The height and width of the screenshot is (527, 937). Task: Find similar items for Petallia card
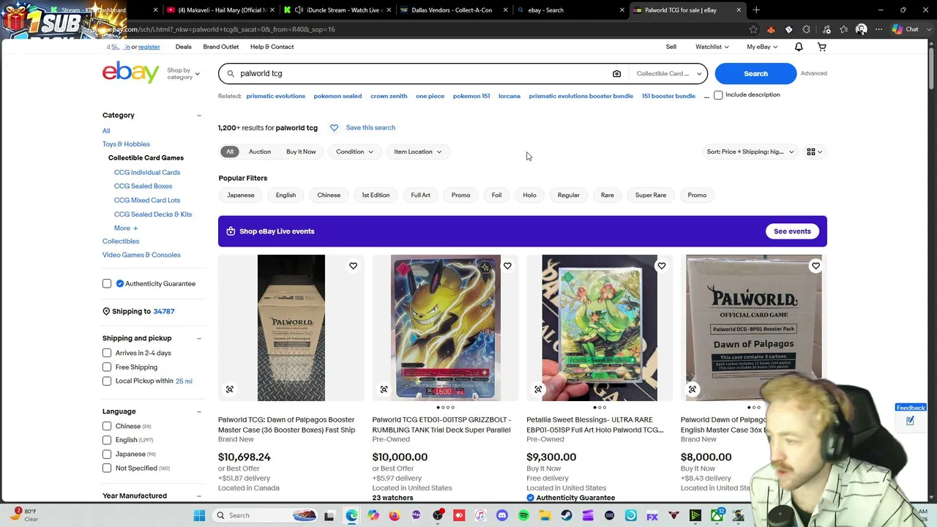538,389
